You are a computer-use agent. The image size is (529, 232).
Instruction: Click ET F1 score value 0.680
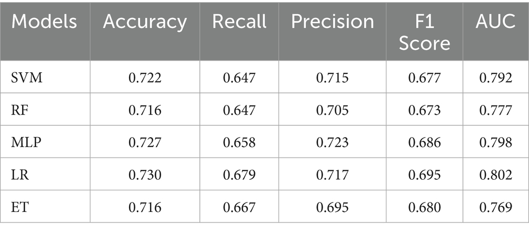[x=424, y=207]
